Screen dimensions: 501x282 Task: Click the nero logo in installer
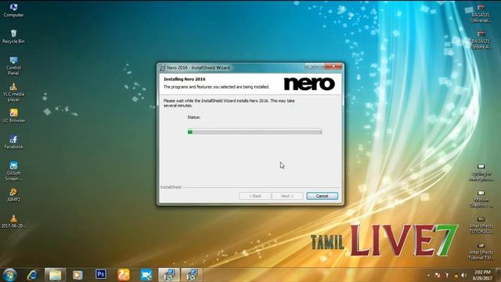pos(309,84)
